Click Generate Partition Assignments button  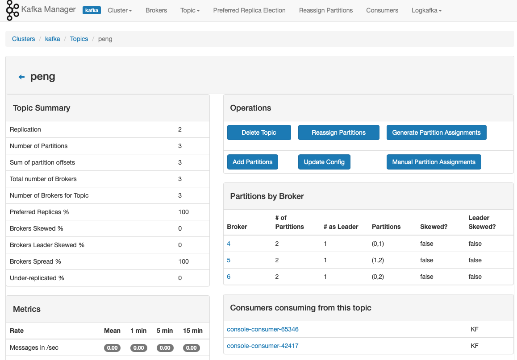[x=436, y=132]
